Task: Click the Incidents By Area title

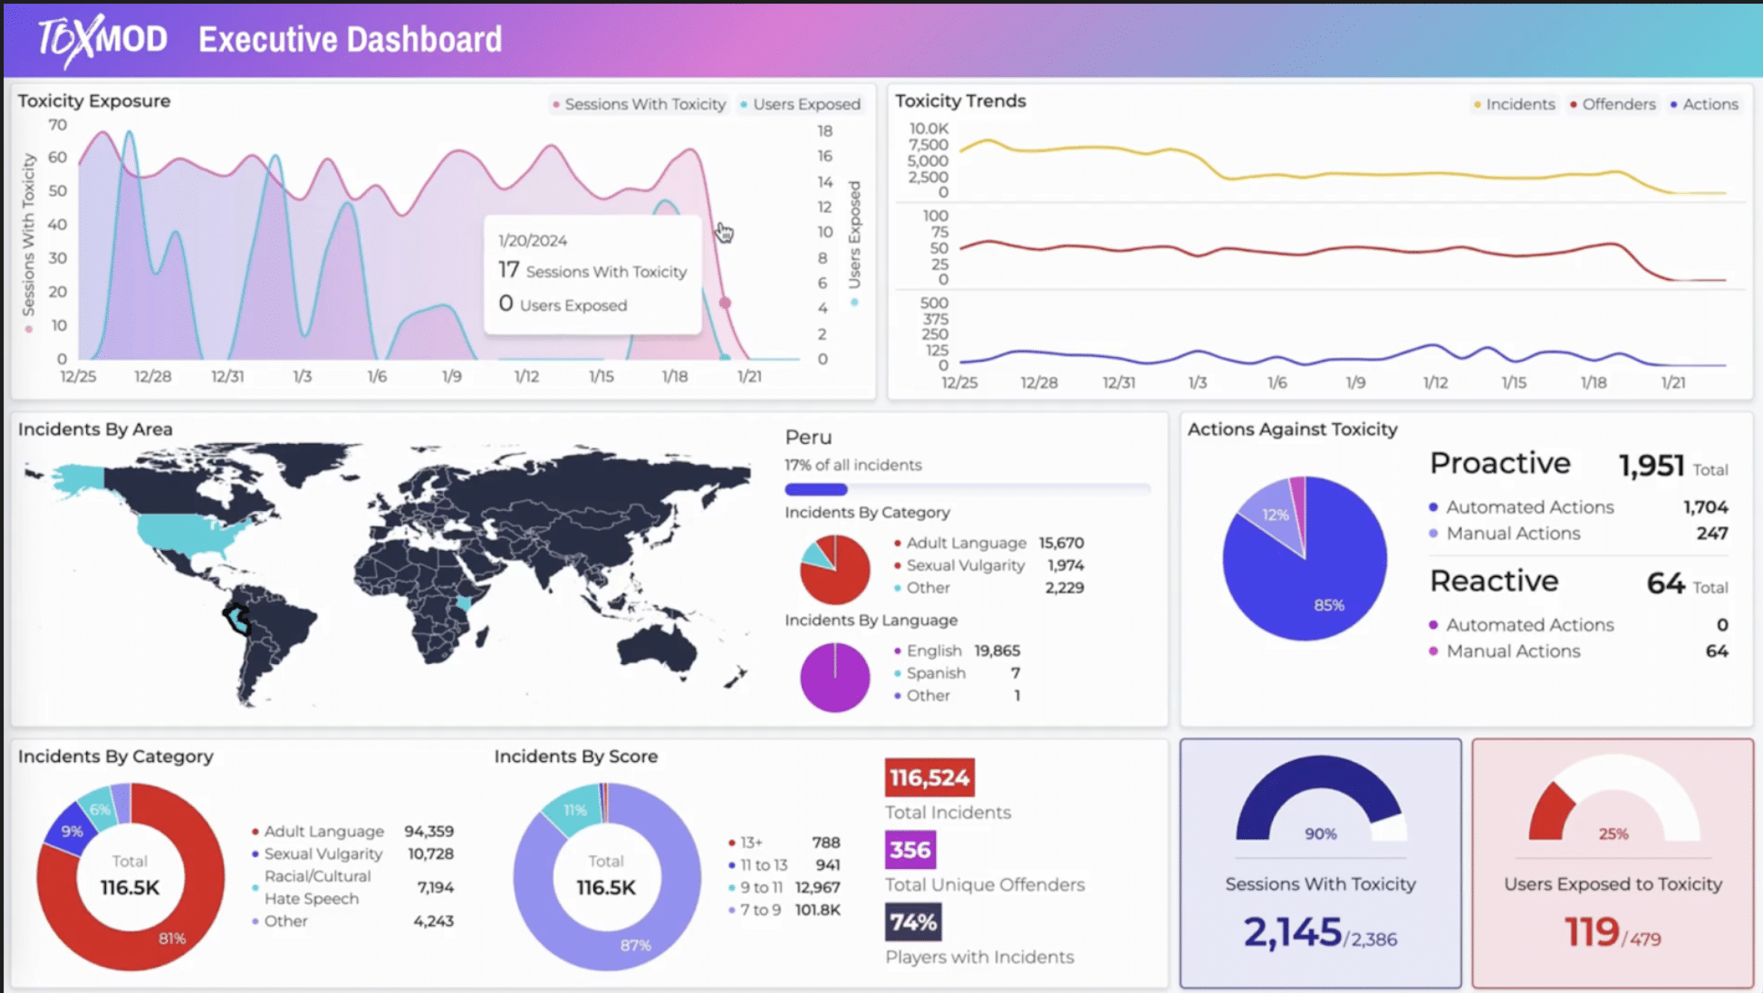Action: (95, 429)
